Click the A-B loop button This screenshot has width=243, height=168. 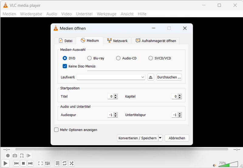[x=22, y=156]
